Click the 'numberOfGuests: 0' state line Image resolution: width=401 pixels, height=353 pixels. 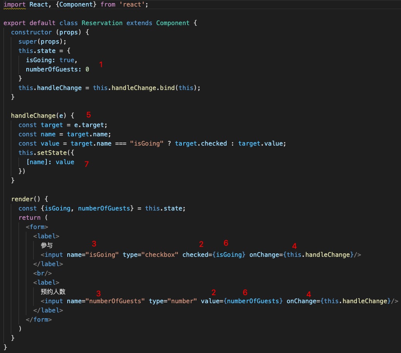pyautogui.click(x=57, y=69)
